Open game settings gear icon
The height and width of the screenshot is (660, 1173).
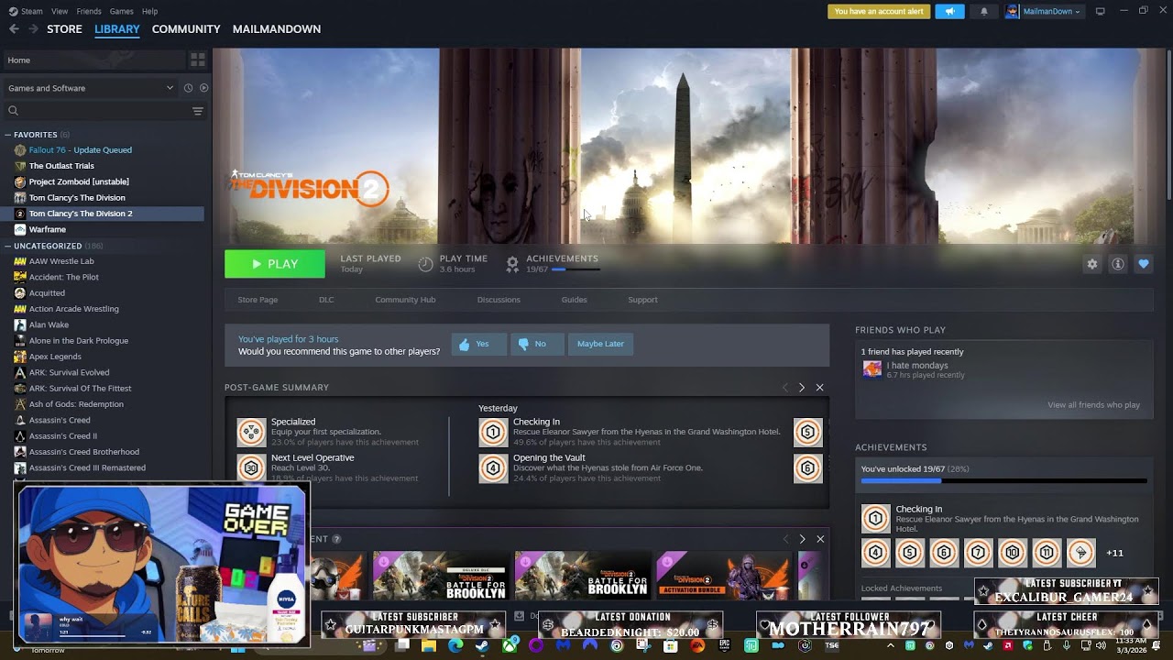(1091, 264)
